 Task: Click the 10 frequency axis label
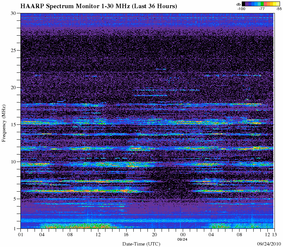14,162
